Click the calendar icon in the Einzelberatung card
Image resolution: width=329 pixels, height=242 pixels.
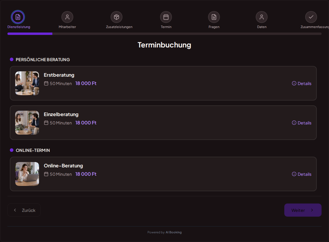tap(46, 123)
